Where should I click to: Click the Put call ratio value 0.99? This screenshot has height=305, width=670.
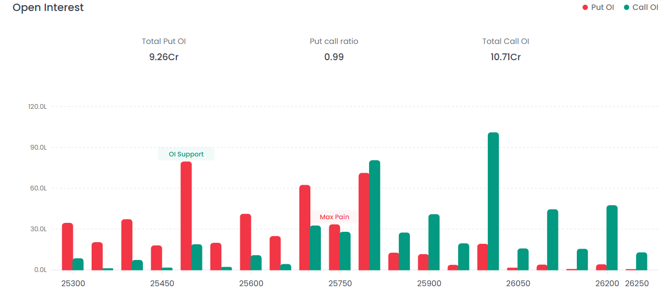click(334, 57)
